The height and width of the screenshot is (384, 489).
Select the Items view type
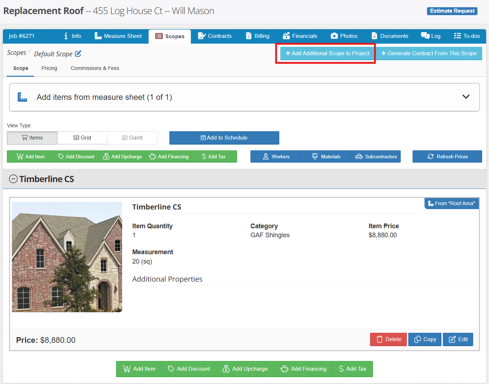[32, 138]
